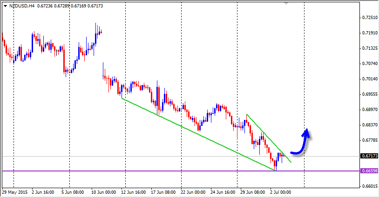Screen dimensions: 379x197
Task: Open the dropdown triangle beside NZDUSD,H4
Action: coord(5,6)
